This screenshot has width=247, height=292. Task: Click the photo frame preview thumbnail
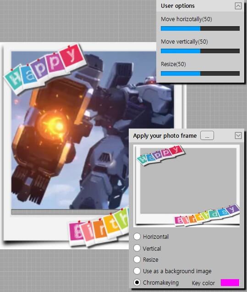click(187, 186)
